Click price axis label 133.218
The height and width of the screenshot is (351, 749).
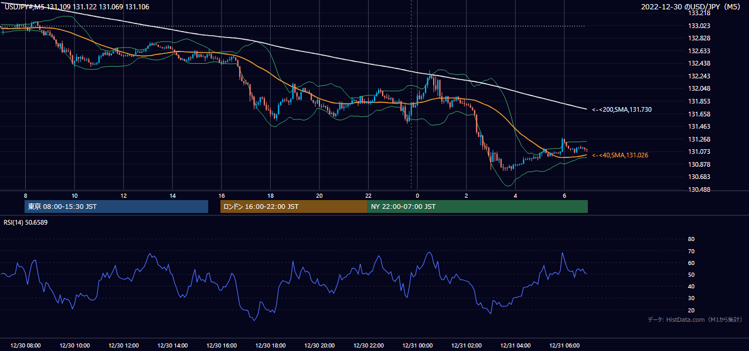pyautogui.click(x=698, y=13)
